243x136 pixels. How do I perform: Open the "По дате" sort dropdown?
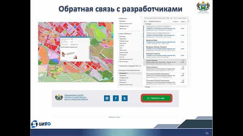click(176, 22)
